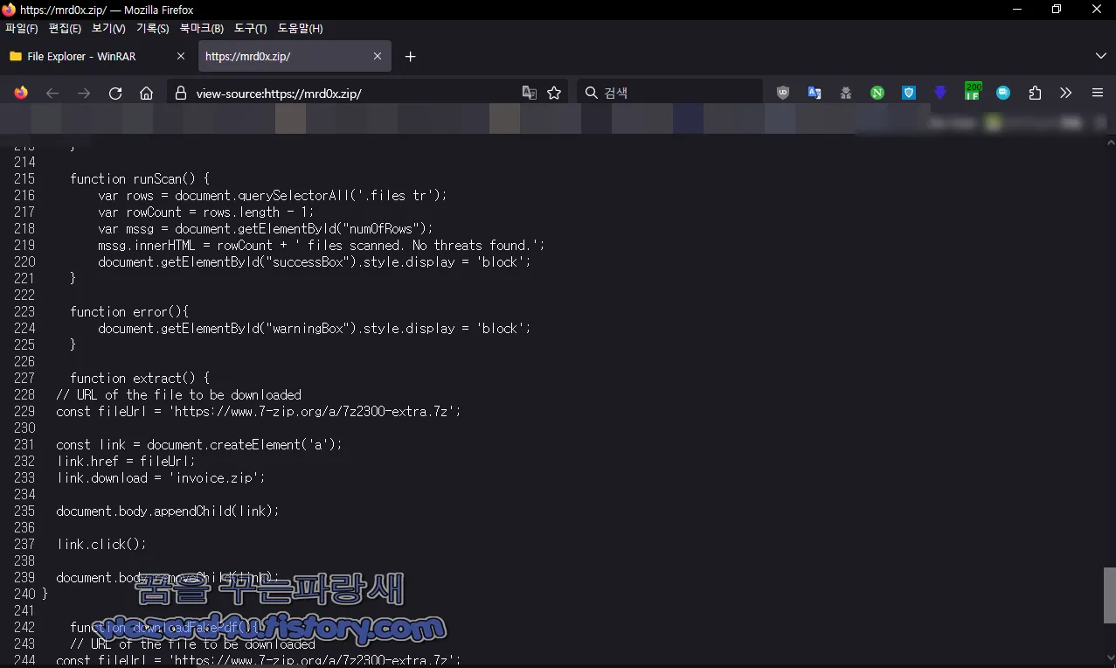The width and height of the screenshot is (1116, 668).
Task: Open the blue shield extension icon
Action: [x=909, y=93]
